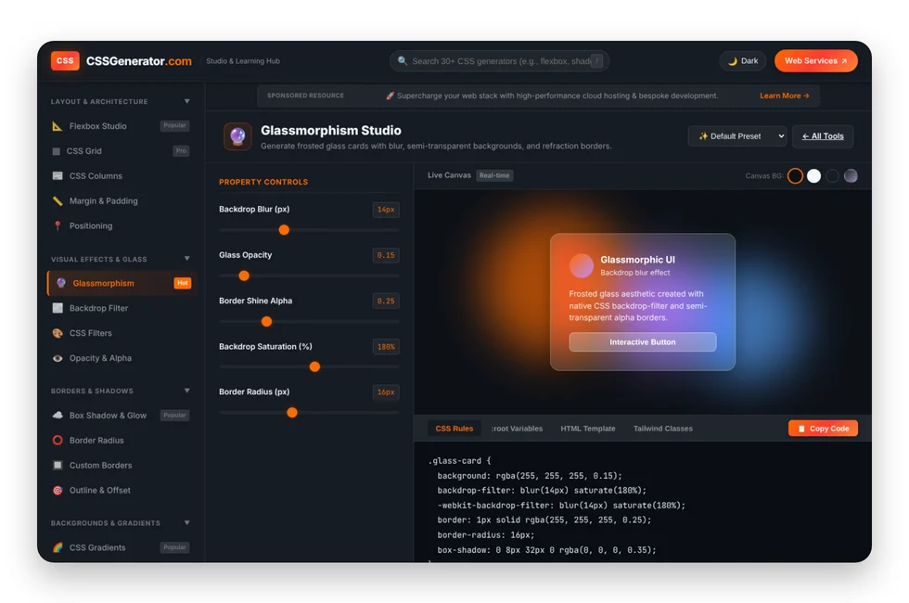
Task: Select the CSS Columns icon
Action: pos(58,175)
